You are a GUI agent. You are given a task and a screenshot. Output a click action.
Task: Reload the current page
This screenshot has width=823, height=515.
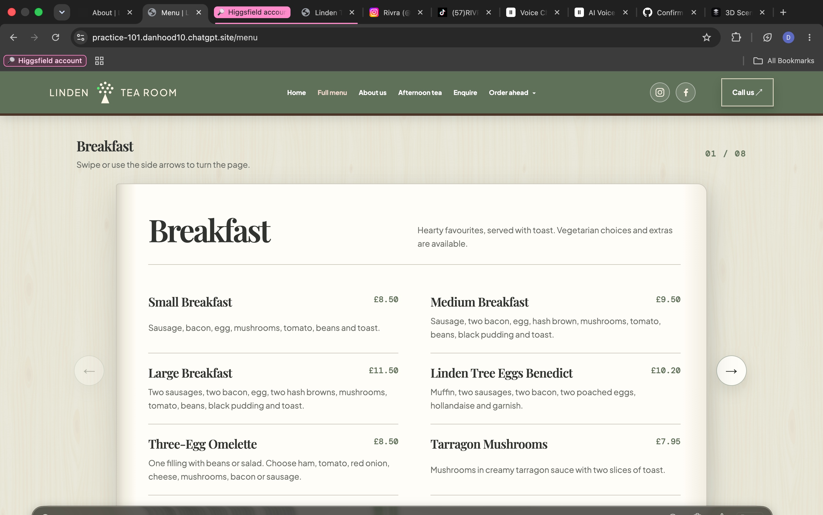[x=56, y=37]
